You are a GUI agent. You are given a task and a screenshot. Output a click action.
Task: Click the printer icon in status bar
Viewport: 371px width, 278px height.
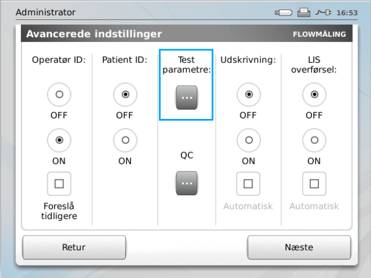(x=304, y=12)
